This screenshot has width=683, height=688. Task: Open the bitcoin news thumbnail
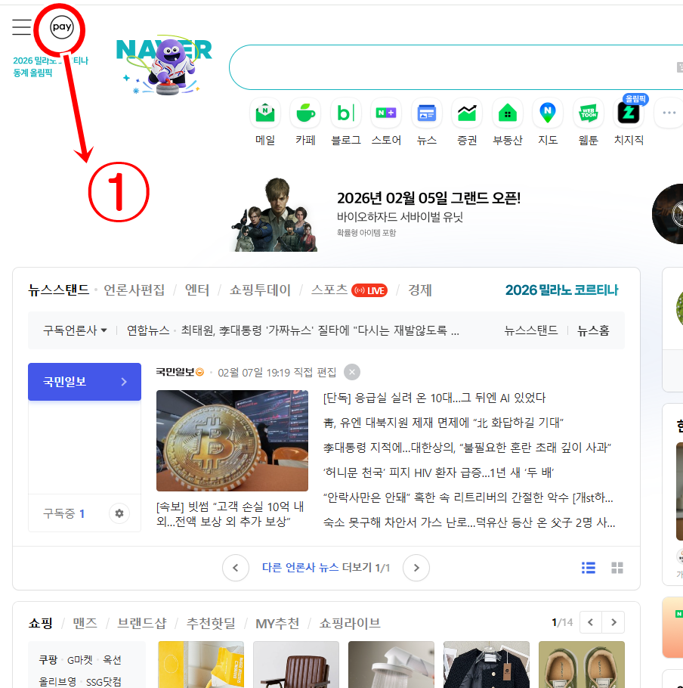tap(233, 441)
